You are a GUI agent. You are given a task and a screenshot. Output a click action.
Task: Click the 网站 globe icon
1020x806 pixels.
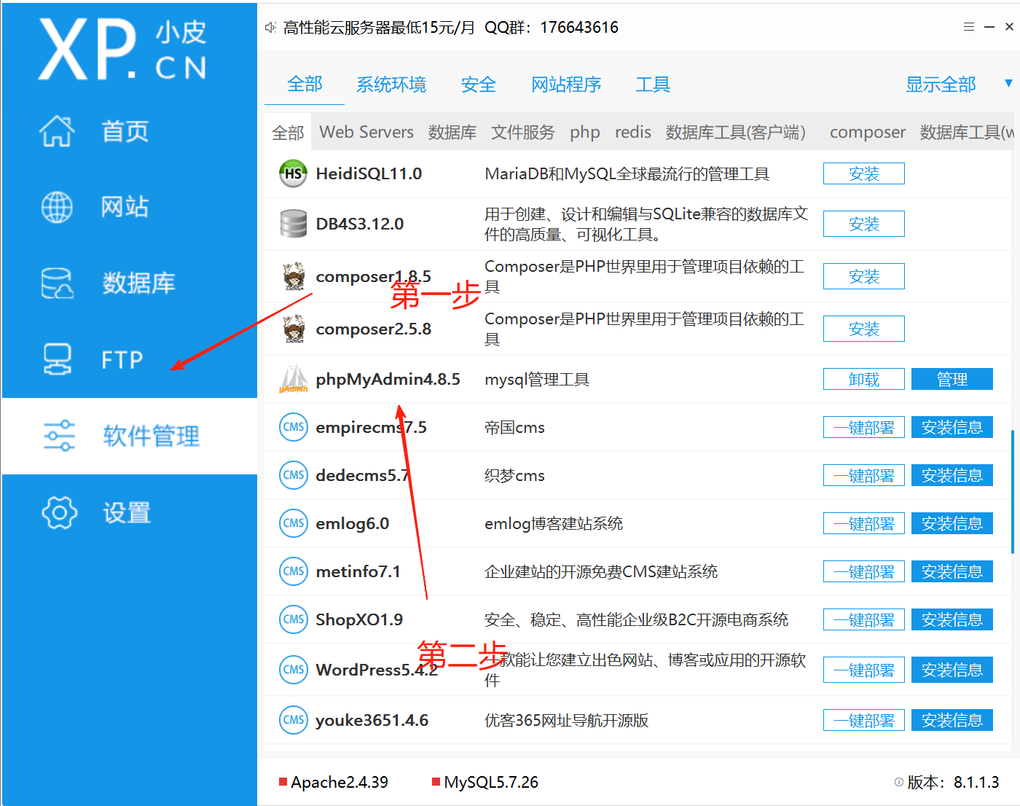(57, 207)
